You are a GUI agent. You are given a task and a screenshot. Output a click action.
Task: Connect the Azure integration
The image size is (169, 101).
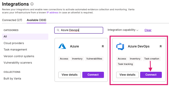pos(93,75)
